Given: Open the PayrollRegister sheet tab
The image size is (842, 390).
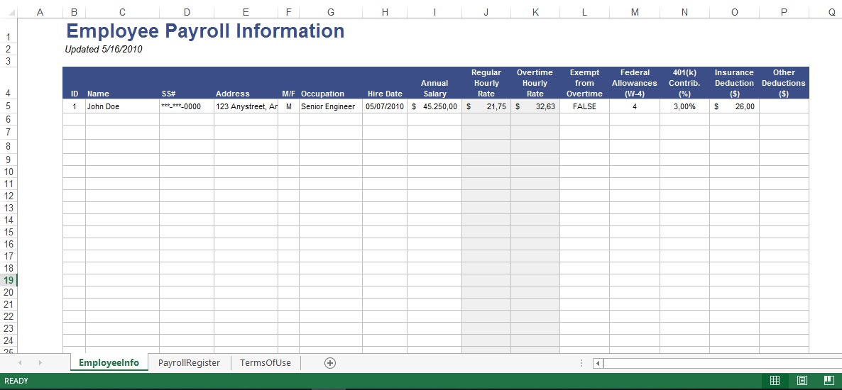Looking at the screenshot, I should point(189,362).
